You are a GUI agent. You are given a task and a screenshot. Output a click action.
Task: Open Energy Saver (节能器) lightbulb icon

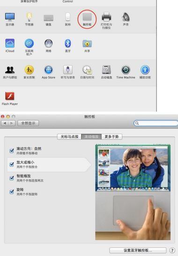pyautogui.click(x=29, y=17)
